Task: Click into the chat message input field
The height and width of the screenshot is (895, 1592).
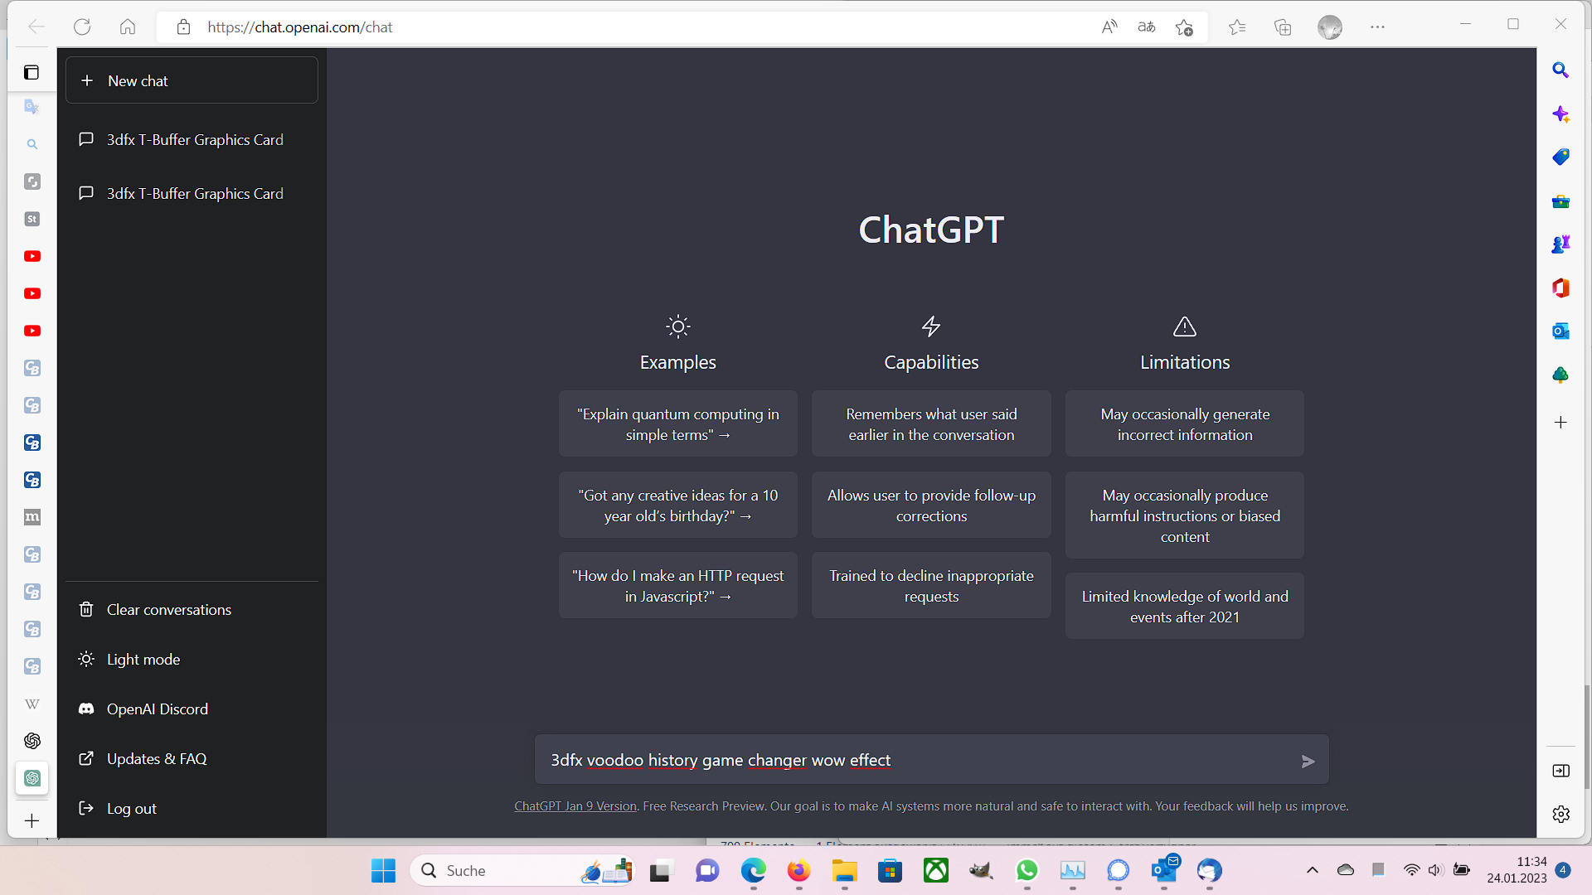Action: click(912, 761)
